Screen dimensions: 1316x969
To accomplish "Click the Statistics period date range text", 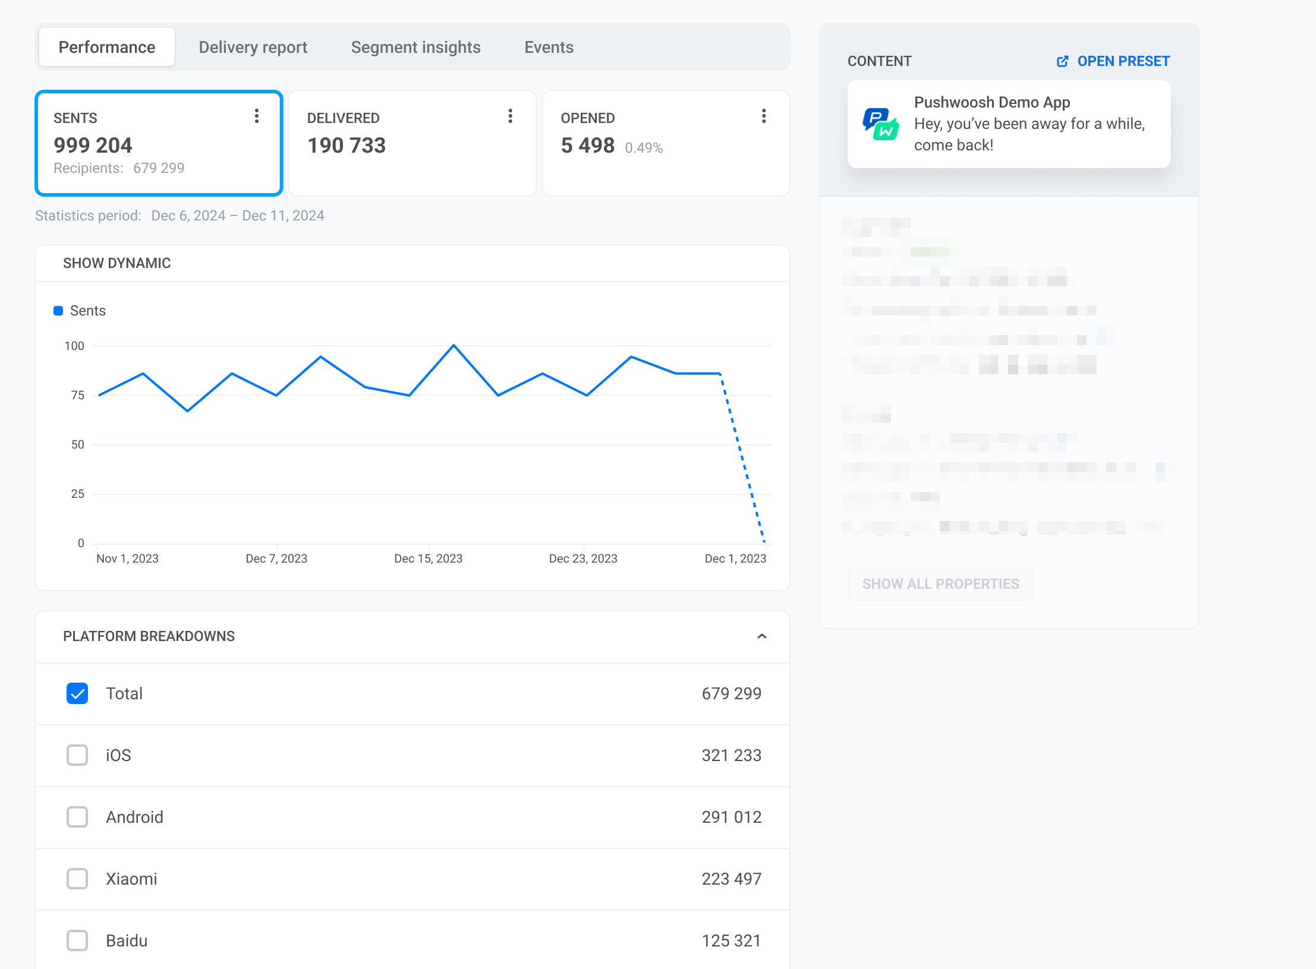I will (238, 216).
